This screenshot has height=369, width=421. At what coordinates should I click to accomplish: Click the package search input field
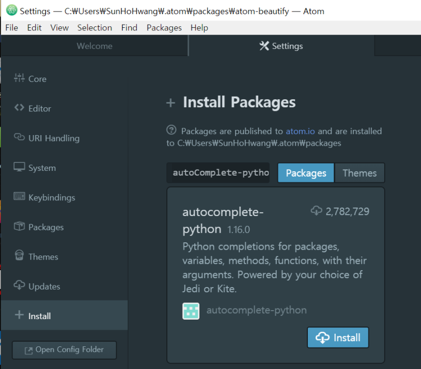coord(218,173)
